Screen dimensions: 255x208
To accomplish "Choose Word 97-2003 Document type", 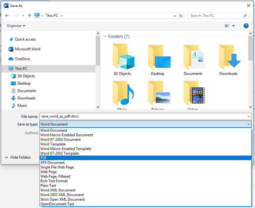I will tap(146, 140).
